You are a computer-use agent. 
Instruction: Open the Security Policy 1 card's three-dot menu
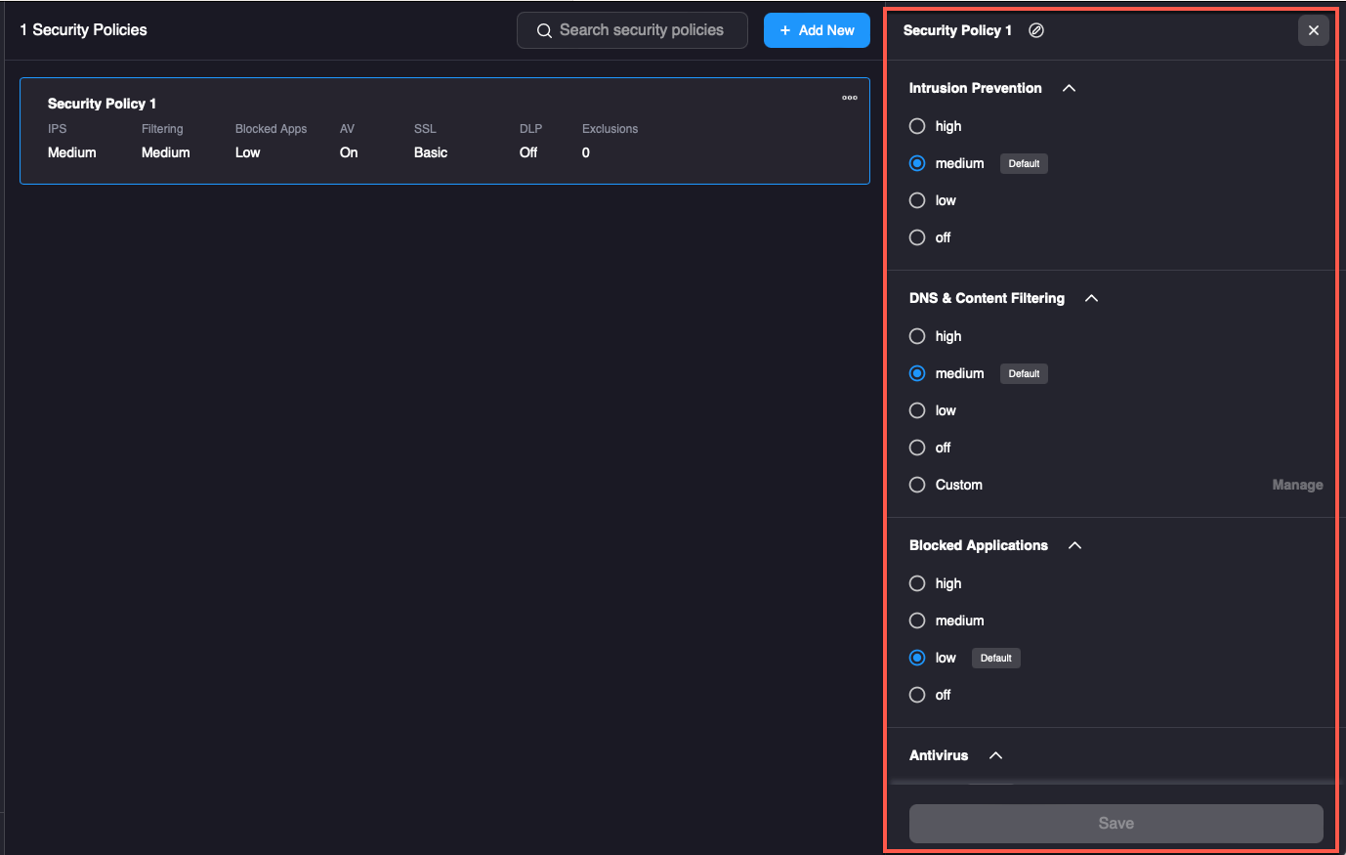850,98
